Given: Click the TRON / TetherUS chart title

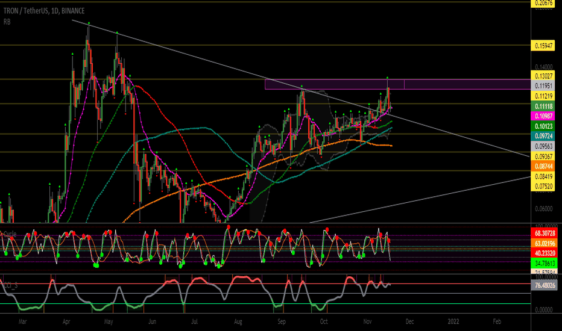Looking at the screenshot, I should pos(44,11).
